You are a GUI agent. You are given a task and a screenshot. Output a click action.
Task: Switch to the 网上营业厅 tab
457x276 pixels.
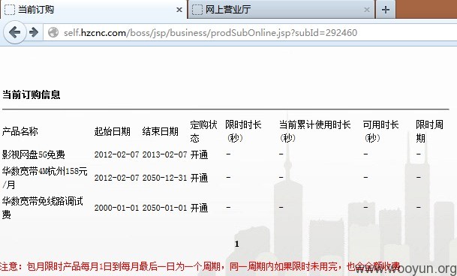point(281,10)
